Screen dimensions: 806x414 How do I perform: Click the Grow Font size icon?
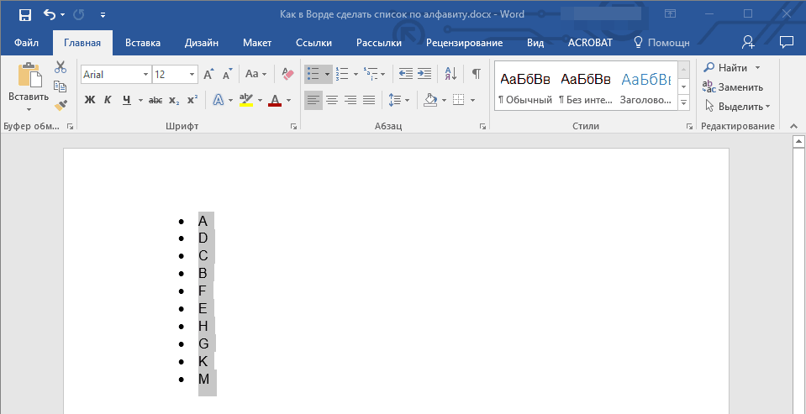coord(208,74)
